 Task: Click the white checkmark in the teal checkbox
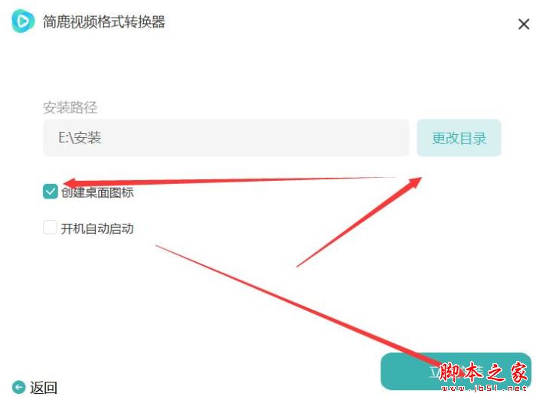pyautogui.click(x=51, y=192)
